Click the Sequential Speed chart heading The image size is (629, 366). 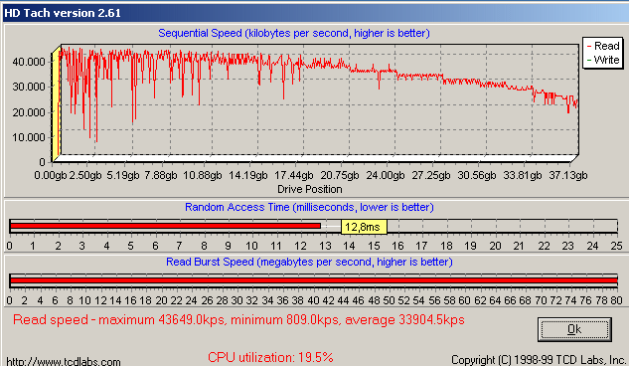tap(294, 33)
